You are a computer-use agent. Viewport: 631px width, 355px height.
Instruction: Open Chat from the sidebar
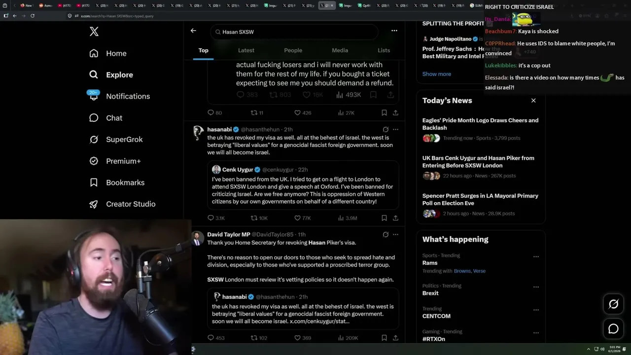click(x=105, y=118)
